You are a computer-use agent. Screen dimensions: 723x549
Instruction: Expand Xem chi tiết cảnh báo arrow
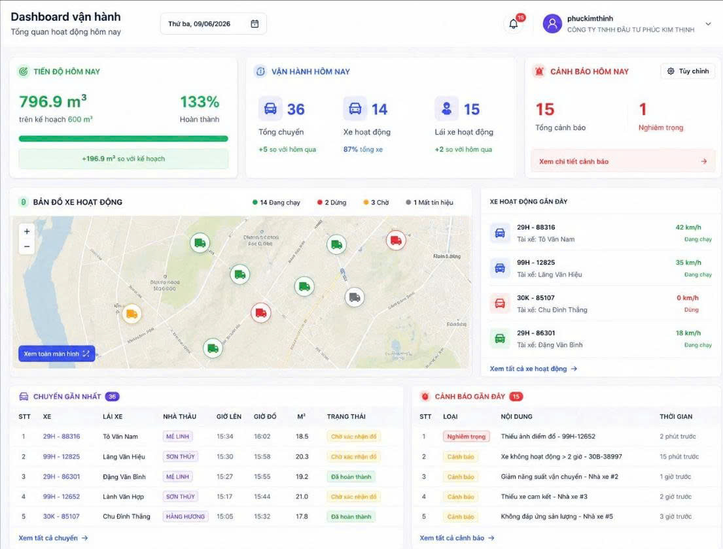pyautogui.click(x=703, y=161)
